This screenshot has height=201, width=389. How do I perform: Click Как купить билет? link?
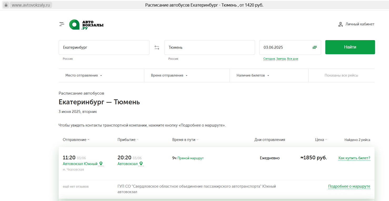354,158
